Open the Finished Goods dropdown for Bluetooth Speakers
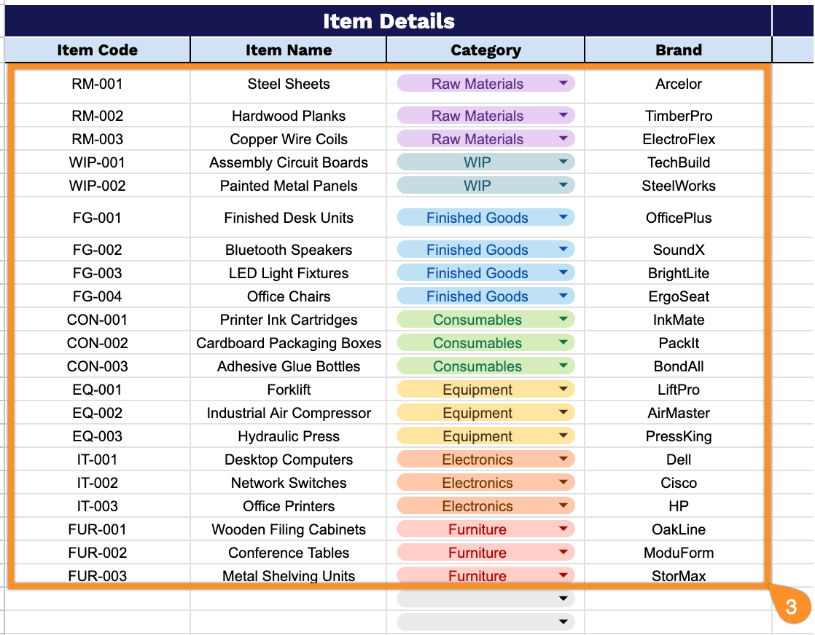The width and height of the screenshot is (815, 635). (x=563, y=249)
